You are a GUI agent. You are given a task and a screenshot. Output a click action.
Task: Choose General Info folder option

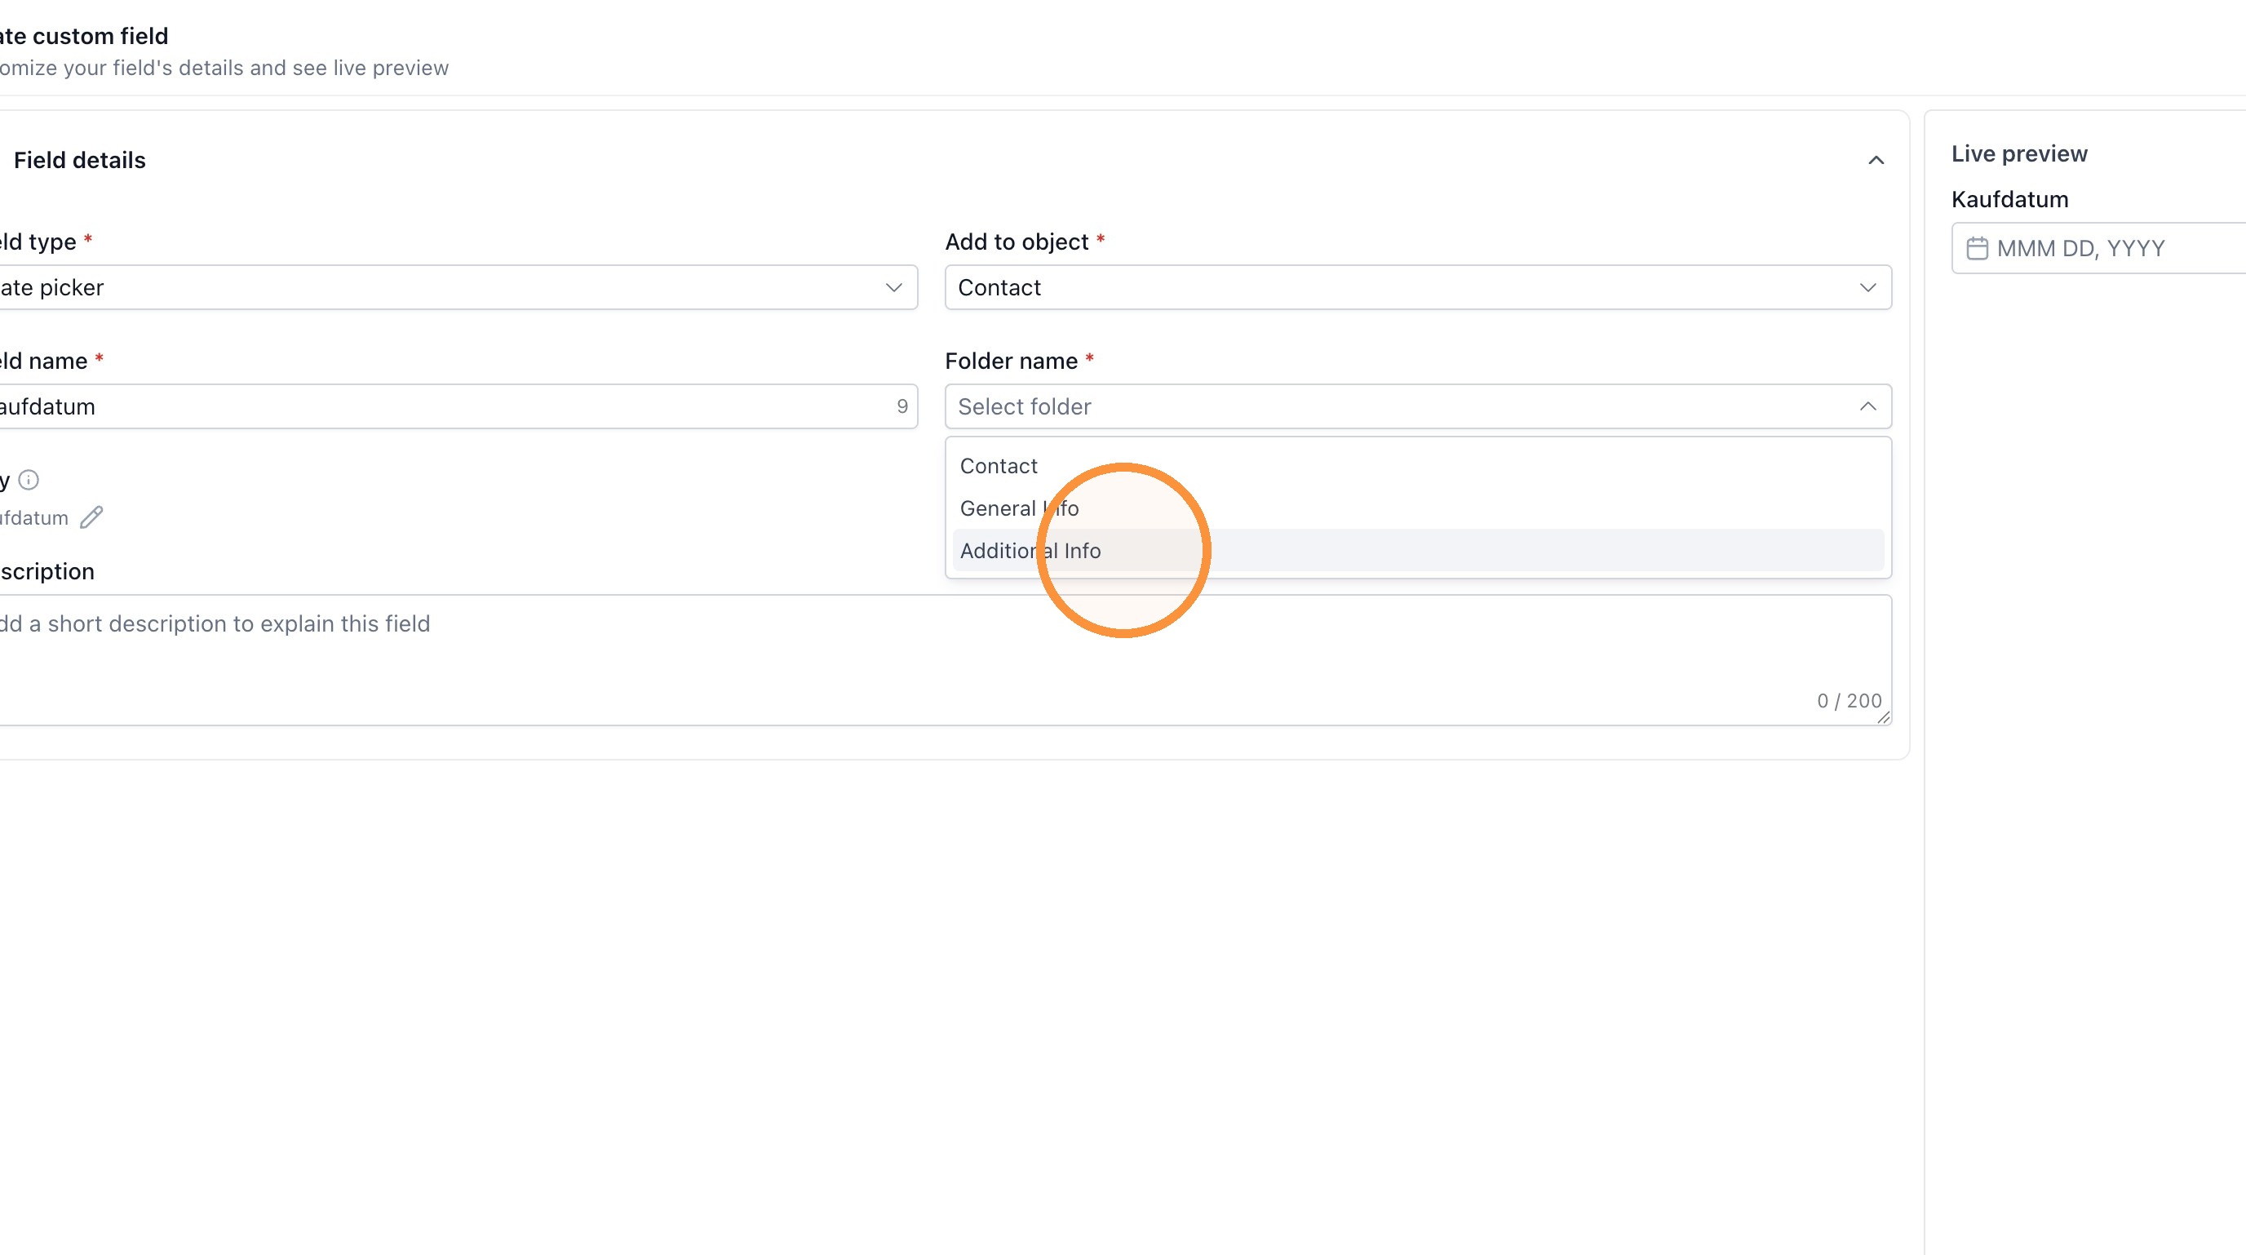[x=1418, y=508]
